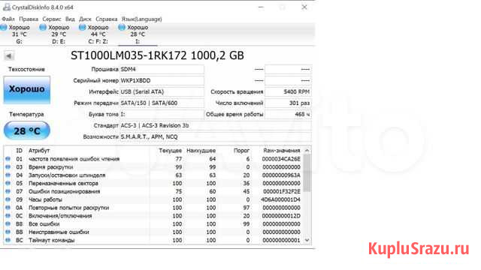Click the status dot for attribute 03
481x270 pixels.
pos(8,167)
